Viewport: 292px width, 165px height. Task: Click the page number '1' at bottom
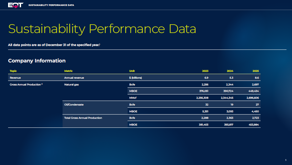click(x=286, y=160)
